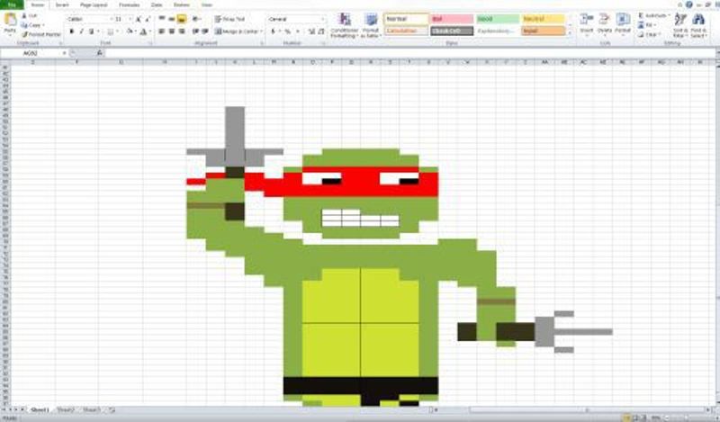Open the Format cells menu
The width and height of the screenshot is (720, 422).
pyautogui.click(x=623, y=25)
